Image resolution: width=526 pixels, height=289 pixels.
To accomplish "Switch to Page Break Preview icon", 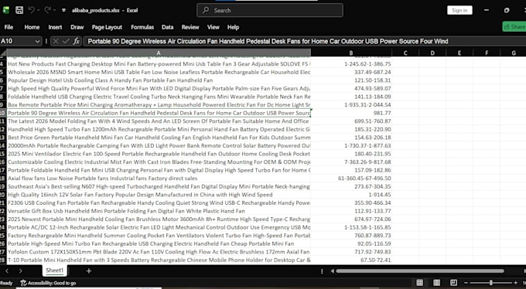I will pos(453,283).
